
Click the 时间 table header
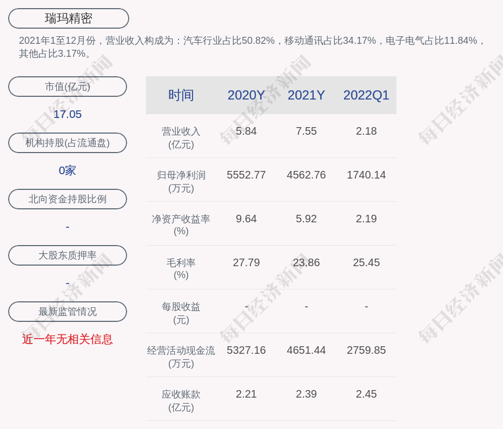pos(181,95)
